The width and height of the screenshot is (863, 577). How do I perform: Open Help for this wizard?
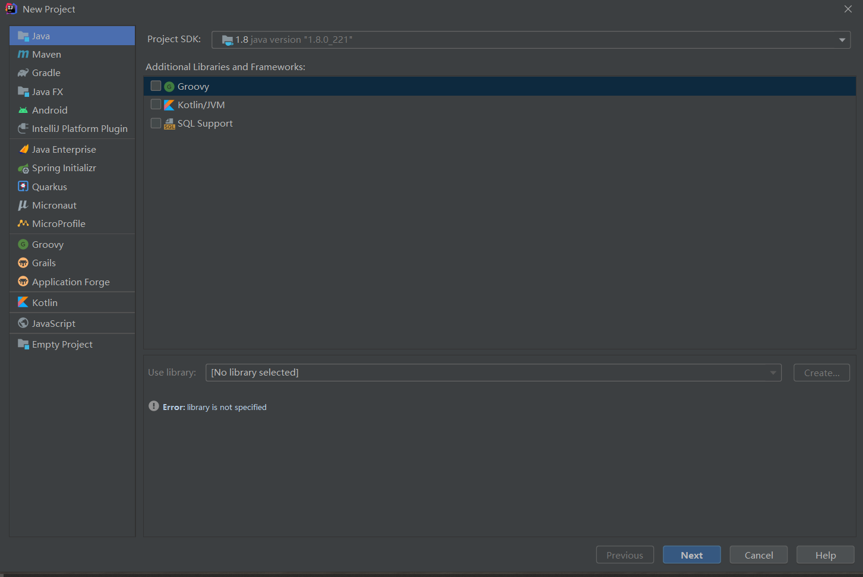tap(826, 555)
